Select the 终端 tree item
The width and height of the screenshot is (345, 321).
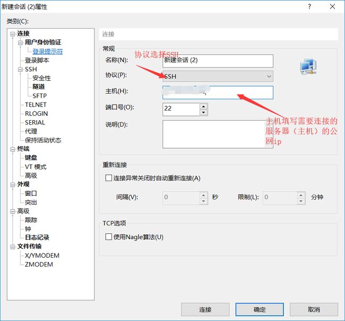tap(23, 149)
